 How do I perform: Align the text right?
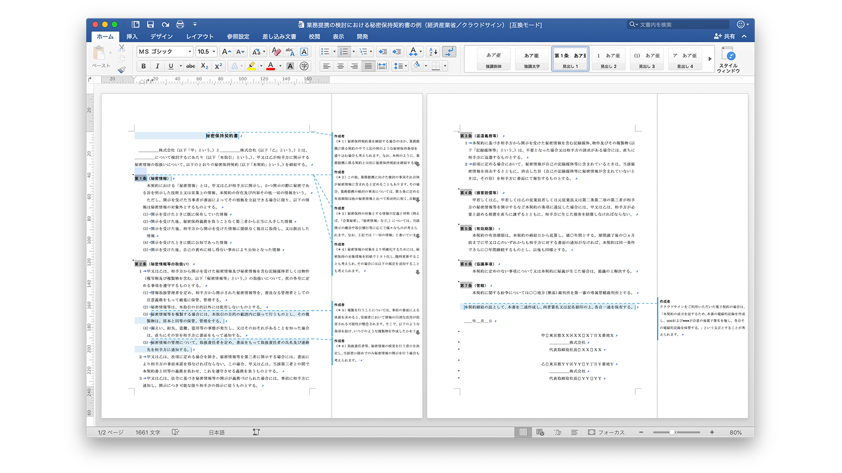pyautogui.click(x=354, y=66)
